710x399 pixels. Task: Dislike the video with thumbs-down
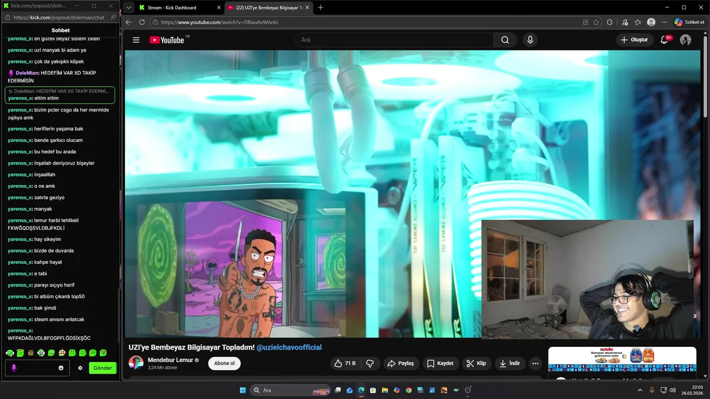click(370, 364)
